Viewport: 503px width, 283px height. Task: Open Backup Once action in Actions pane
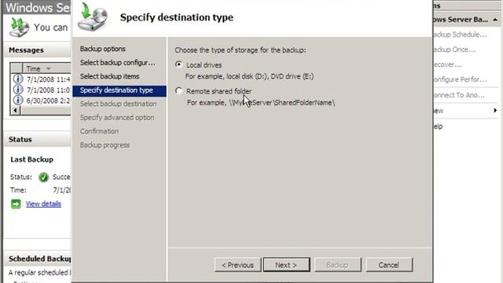coord(454,50)
